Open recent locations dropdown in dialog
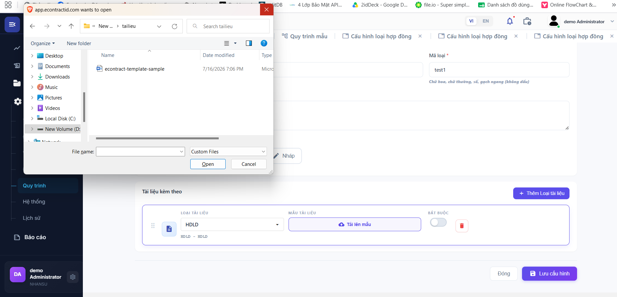Screen dimensions: 617x297 pyautogui.click(x=59, y=26)
